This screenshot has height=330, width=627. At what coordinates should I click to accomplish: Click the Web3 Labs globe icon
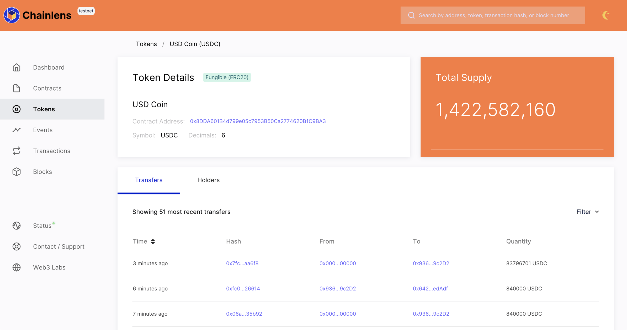point(17,267)
